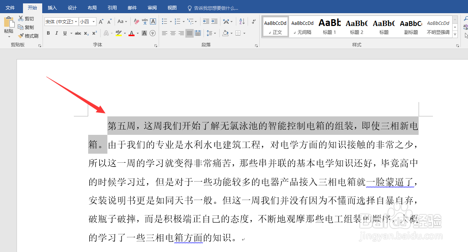Viewport: 468px width, 252px height.
Task: Toggle the show paragraph marks icon
Action: click(x=253, y=21)
